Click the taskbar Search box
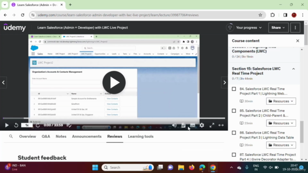308x173 pixels. 128,168
